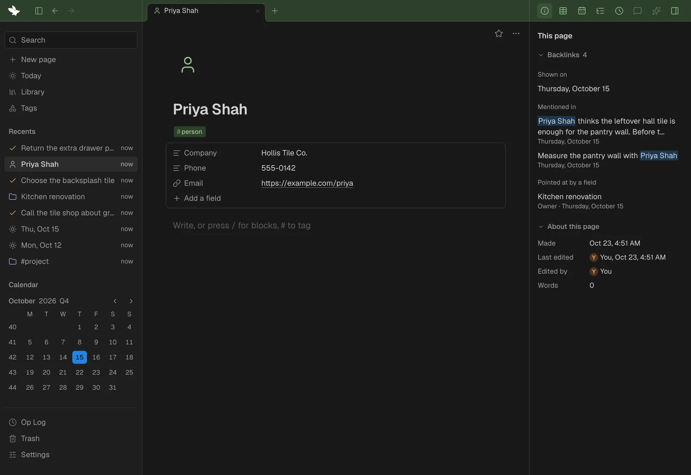Open Thu, Oct 15 in Recents
Viewport: 691px width, 475px height.
(71, 229)
